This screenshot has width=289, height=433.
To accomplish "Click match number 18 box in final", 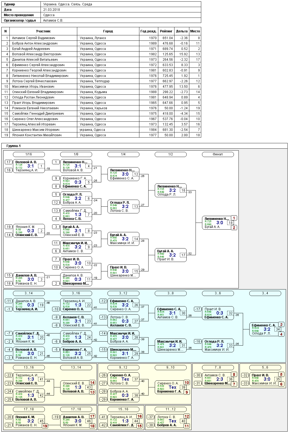I will click(230, 223).
